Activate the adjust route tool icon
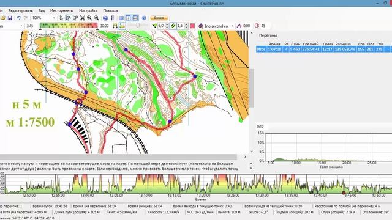Viewport: 392px width, 220px height. coord(68,18)
